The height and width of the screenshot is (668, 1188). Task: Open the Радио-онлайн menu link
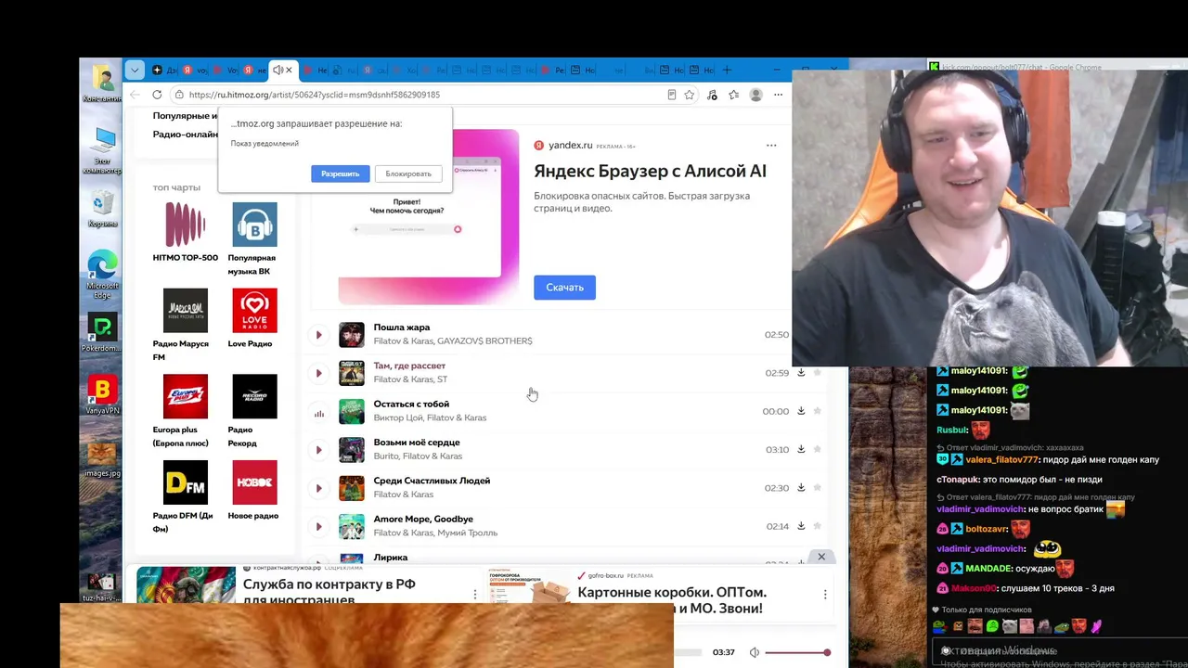[x=186, y=134]
